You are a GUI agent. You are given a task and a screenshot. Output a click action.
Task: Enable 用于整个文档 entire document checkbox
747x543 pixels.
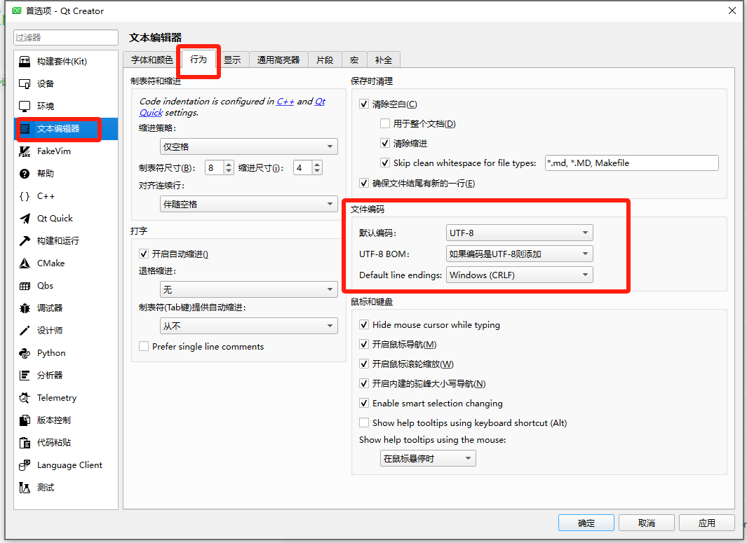[x=385, y=124]
